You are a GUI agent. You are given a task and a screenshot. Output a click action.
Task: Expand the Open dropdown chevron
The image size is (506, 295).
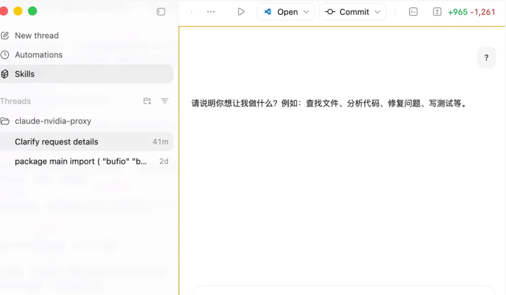click(307, 11)
